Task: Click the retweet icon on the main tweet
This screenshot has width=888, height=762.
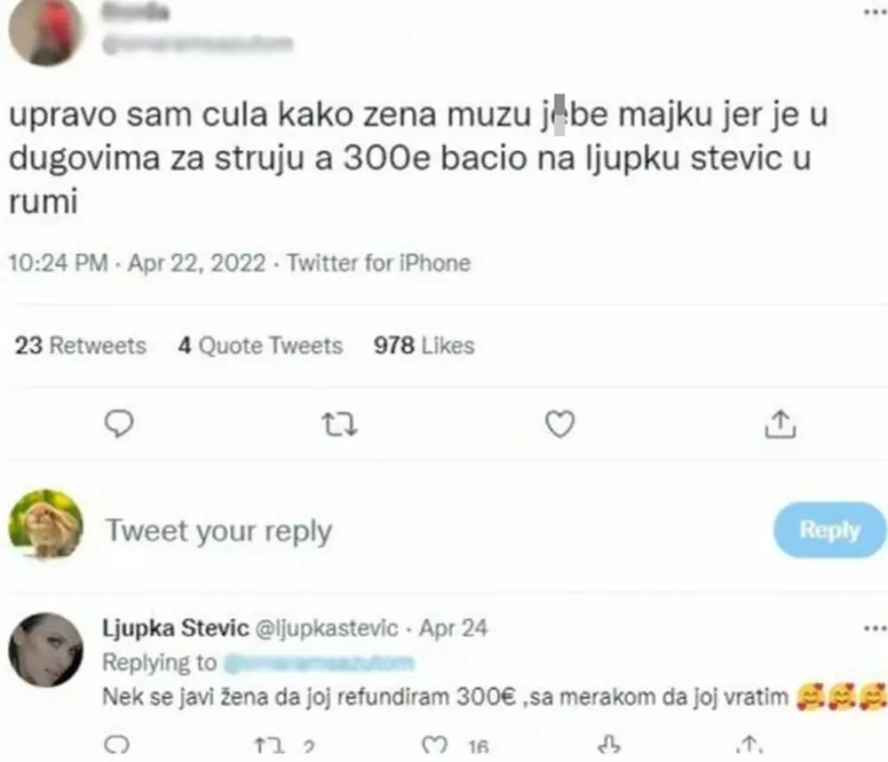Action: tap(338, 425)
